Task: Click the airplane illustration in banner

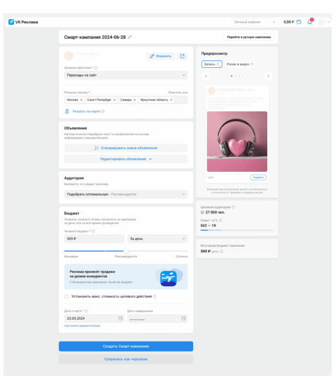Action: click(169, 278)
